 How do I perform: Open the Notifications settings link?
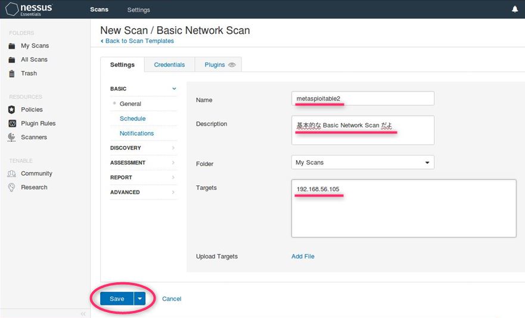[x=136, y=133]
